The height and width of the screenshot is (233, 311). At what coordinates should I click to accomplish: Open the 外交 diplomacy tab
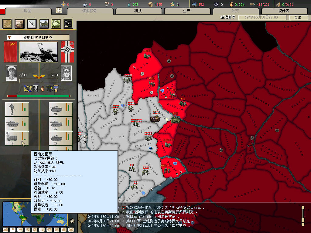coord(236,11)
